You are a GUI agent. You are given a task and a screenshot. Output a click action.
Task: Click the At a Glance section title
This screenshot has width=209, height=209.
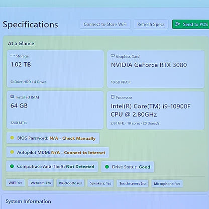[21, 44]
